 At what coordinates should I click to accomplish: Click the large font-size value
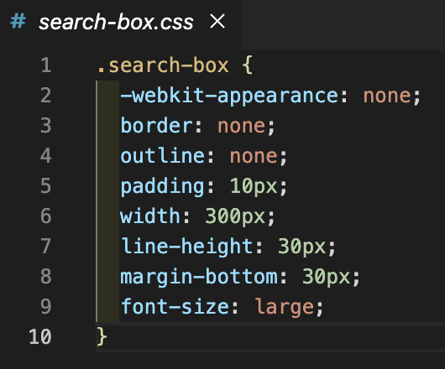284,308
